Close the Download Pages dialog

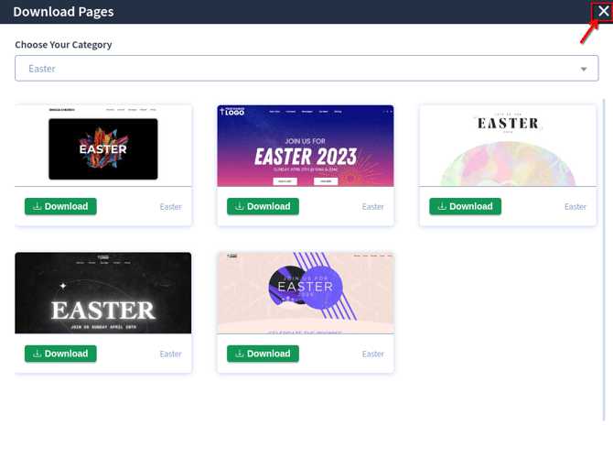tap(602, 11)
